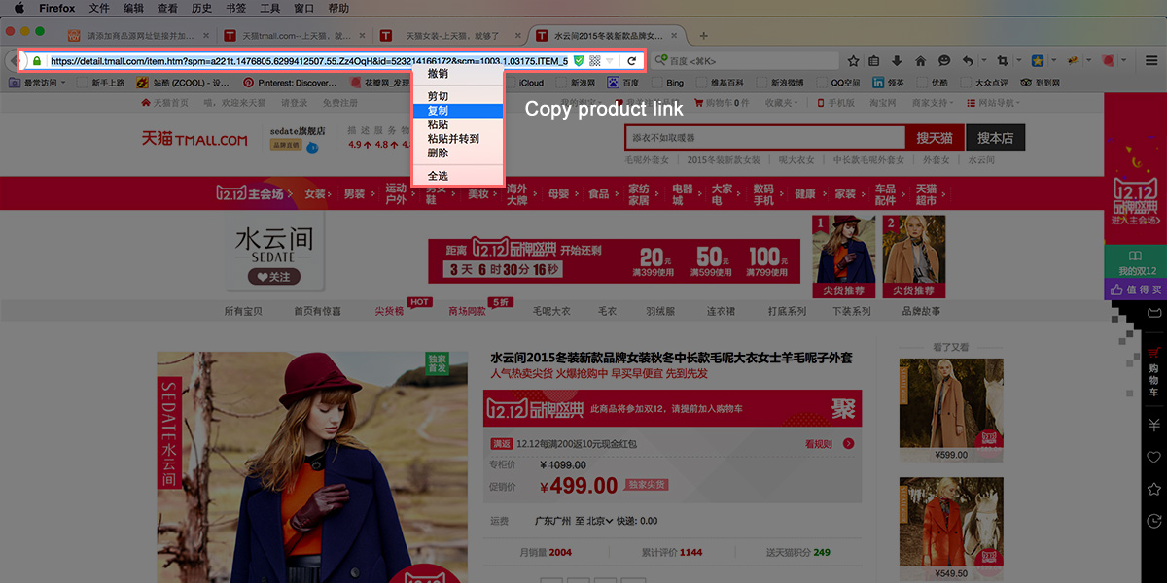1167x583 pixels.
Task: Select 复制 (Copy) in context menu
Action: [x=438, y=111]
